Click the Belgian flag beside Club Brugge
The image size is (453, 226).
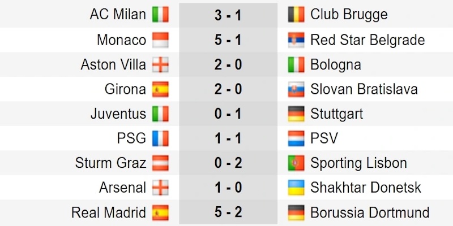296,15
